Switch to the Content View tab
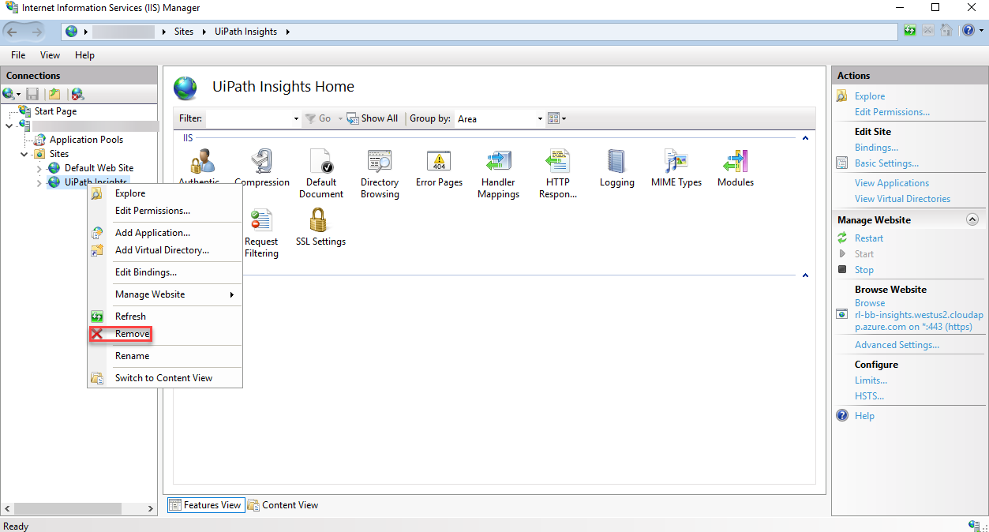The width and height of the screenshot is (989, 532). 283,505
